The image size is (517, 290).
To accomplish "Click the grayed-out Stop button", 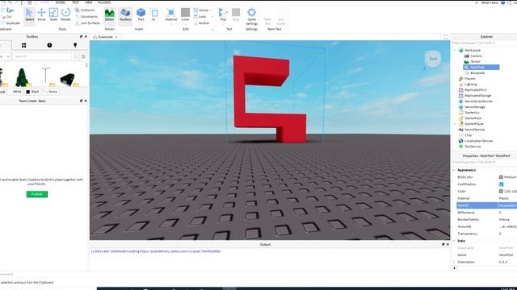I will point(236,14).
